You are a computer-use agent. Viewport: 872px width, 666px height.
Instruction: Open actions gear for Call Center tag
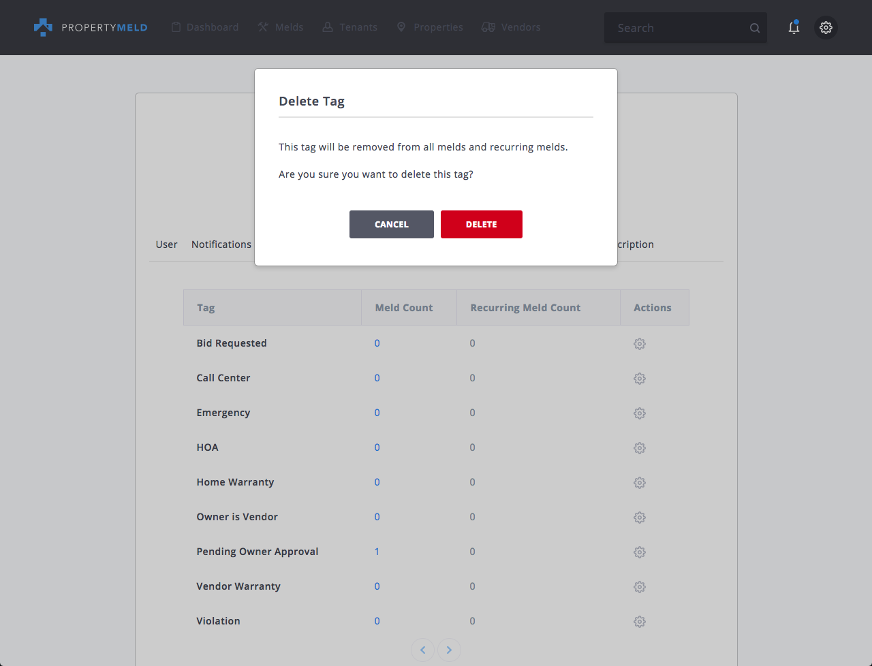click(x=639, y=379)
